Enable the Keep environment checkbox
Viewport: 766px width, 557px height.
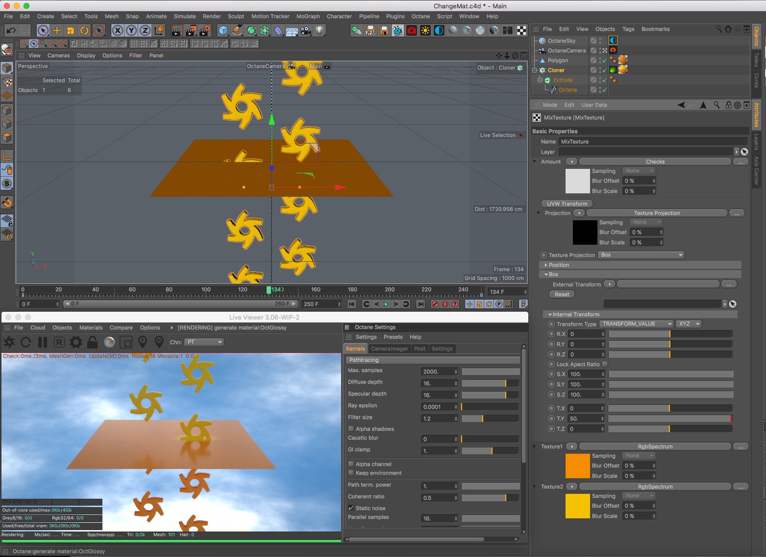click(x=351, y=473)
